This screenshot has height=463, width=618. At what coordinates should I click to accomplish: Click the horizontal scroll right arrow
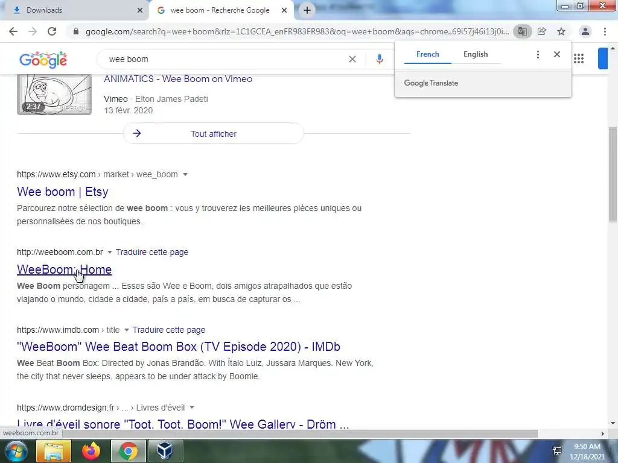[x=603, y=433]
